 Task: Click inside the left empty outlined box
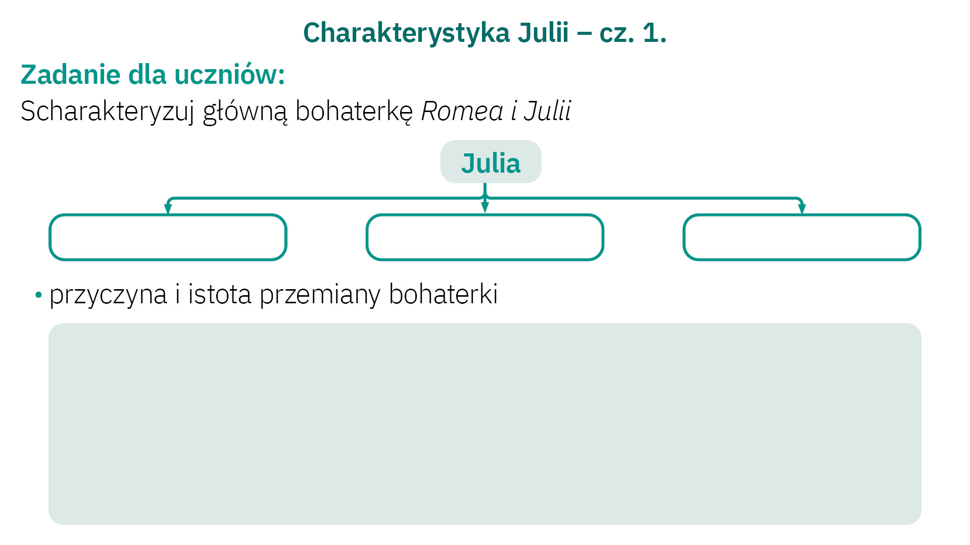pos(168,238)
